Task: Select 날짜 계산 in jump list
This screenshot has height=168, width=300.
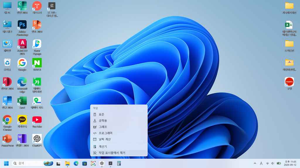Action: coord(119,139)
